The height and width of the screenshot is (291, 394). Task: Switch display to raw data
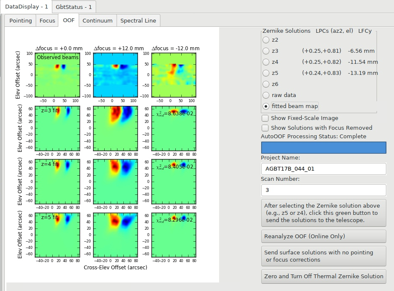[266, 95]
